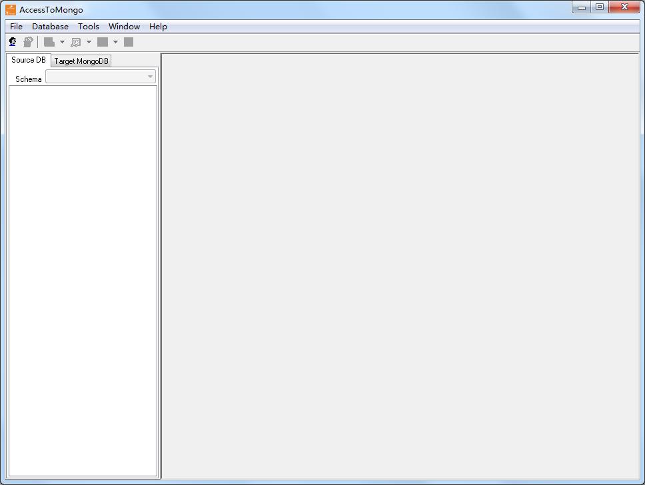645x485 pixels.
Task: Click the connect (person head) toolbar icon
Action: point(13,42)
